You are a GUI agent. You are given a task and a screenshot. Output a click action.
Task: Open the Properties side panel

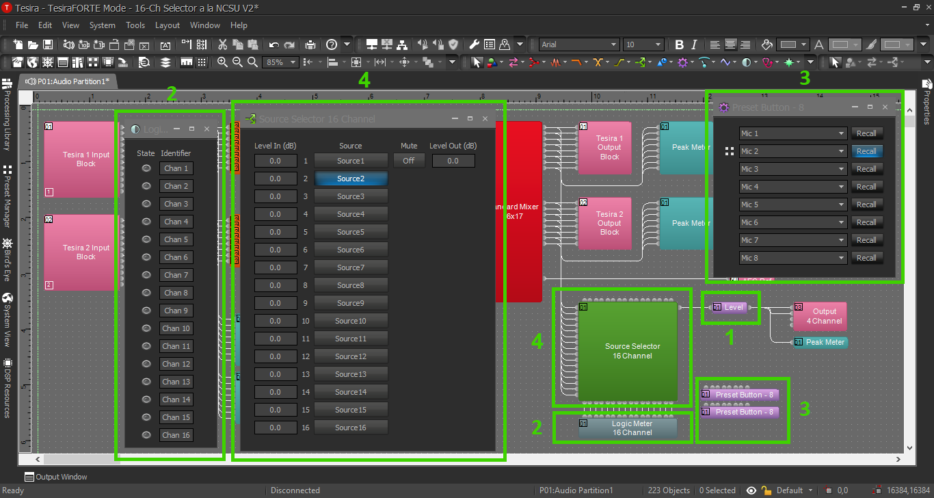coord(927,103)
